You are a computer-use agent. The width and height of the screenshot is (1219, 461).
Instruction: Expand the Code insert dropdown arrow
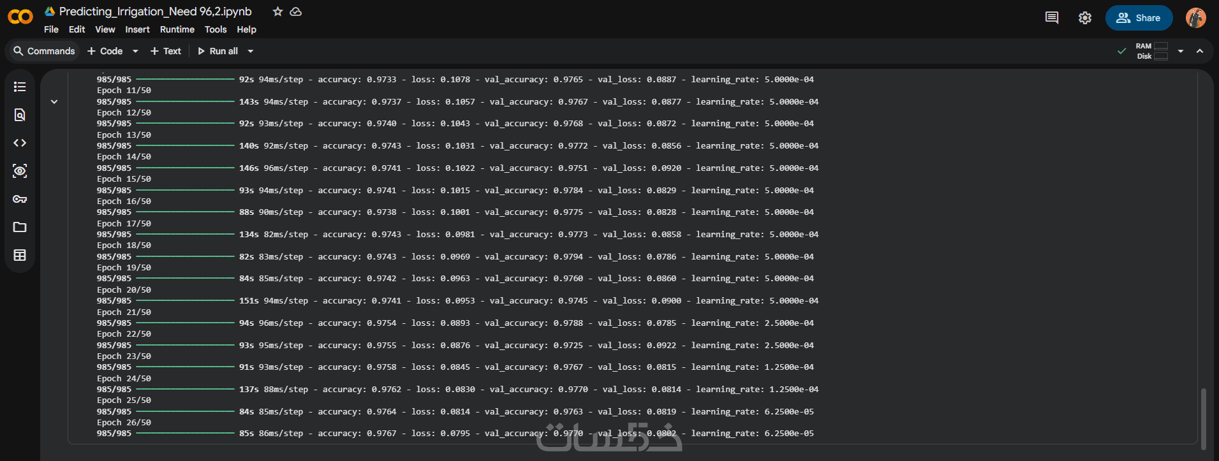[x=135, y=51]
